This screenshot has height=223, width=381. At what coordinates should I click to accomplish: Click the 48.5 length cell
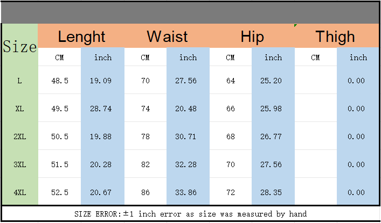point(59,81)
